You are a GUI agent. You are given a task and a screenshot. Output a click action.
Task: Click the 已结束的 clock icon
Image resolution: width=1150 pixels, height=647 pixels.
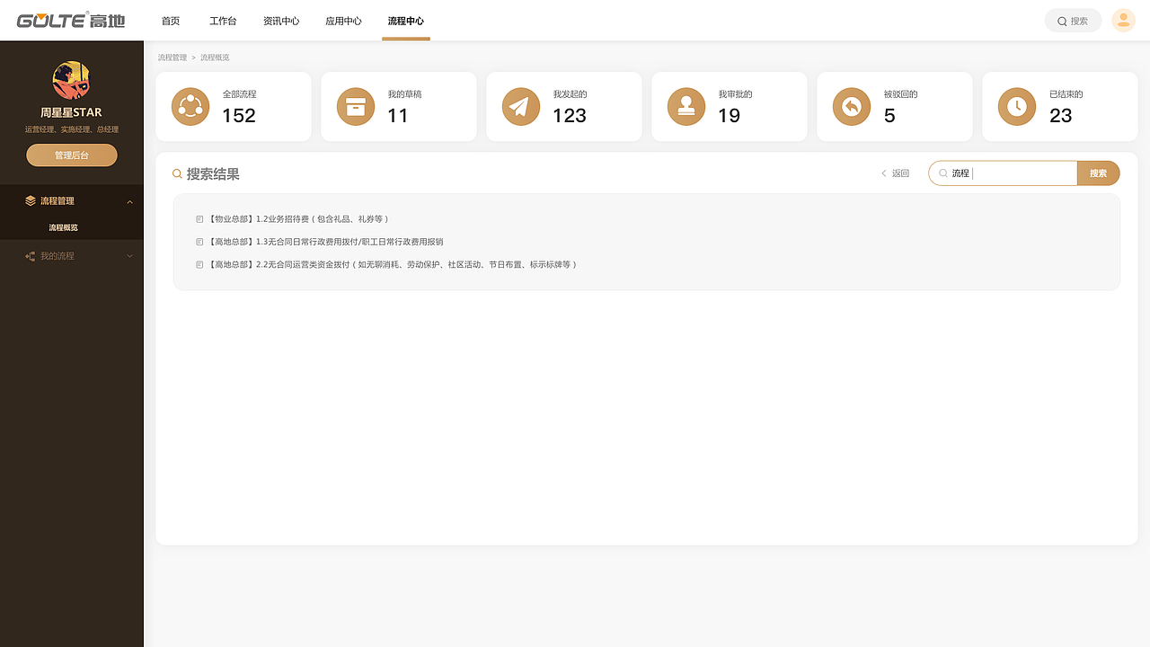pyautogui.click(x=1017, y=107)
